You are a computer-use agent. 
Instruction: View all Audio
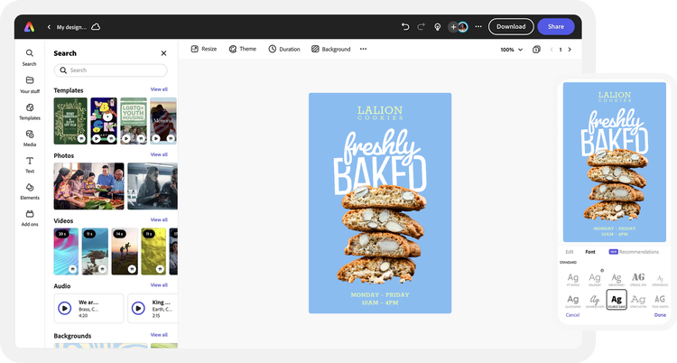click(159, 284)
